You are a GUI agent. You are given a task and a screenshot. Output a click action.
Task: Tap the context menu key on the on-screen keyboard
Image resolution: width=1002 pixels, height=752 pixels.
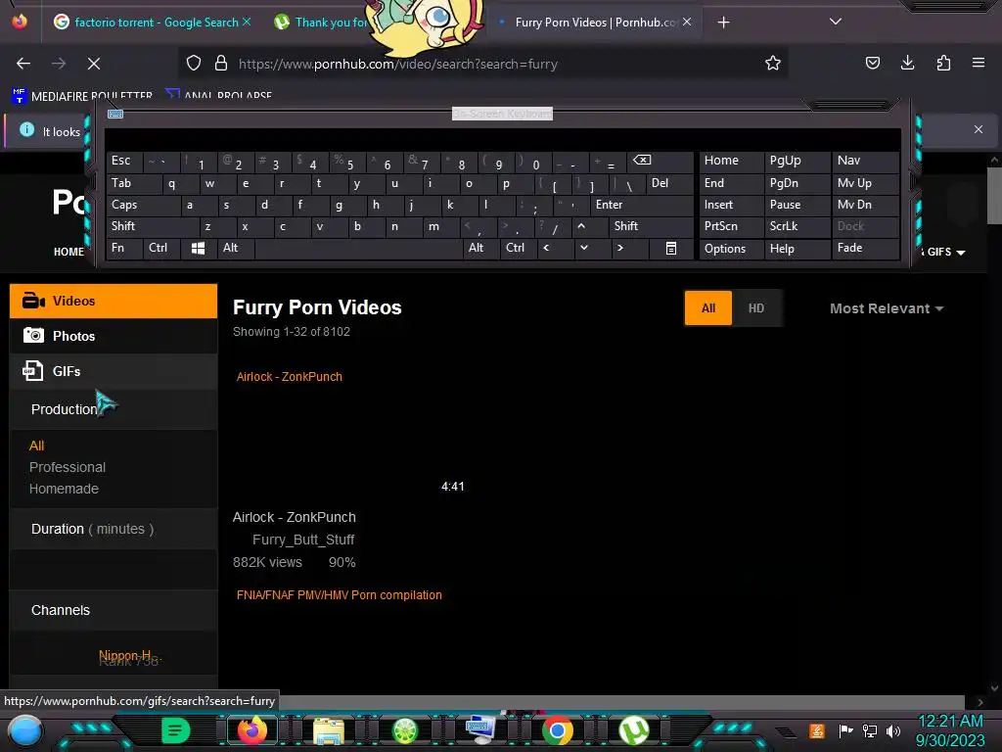click(670, 248)
